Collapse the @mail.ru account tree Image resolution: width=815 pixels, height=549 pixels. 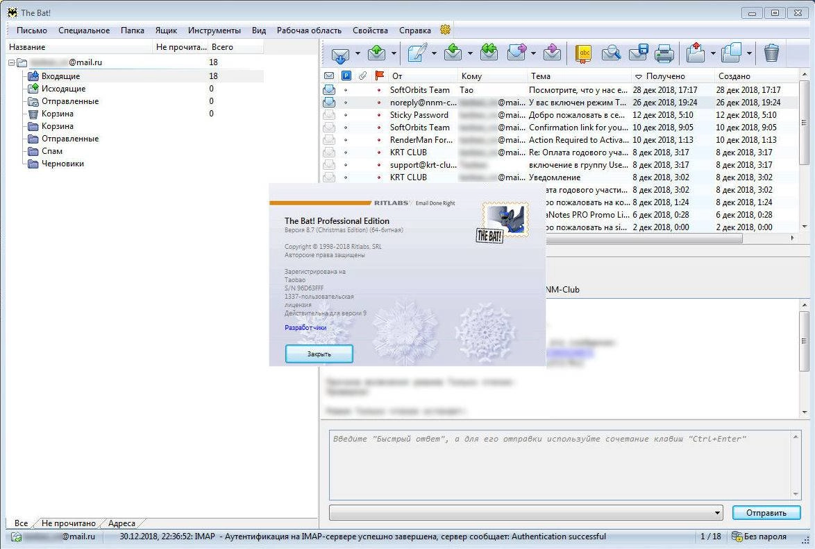11,62
